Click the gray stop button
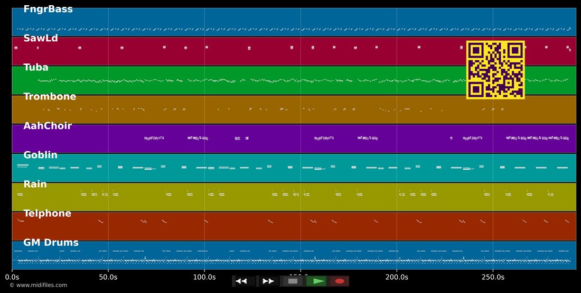Screen dimensions: 581x293 tap(293, 281)
